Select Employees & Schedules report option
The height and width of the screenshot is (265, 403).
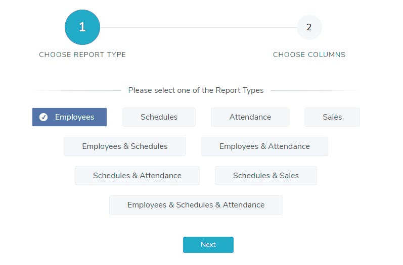click(124, 146)
